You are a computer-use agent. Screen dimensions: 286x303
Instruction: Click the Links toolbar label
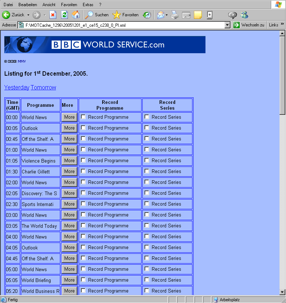(273, 25)
